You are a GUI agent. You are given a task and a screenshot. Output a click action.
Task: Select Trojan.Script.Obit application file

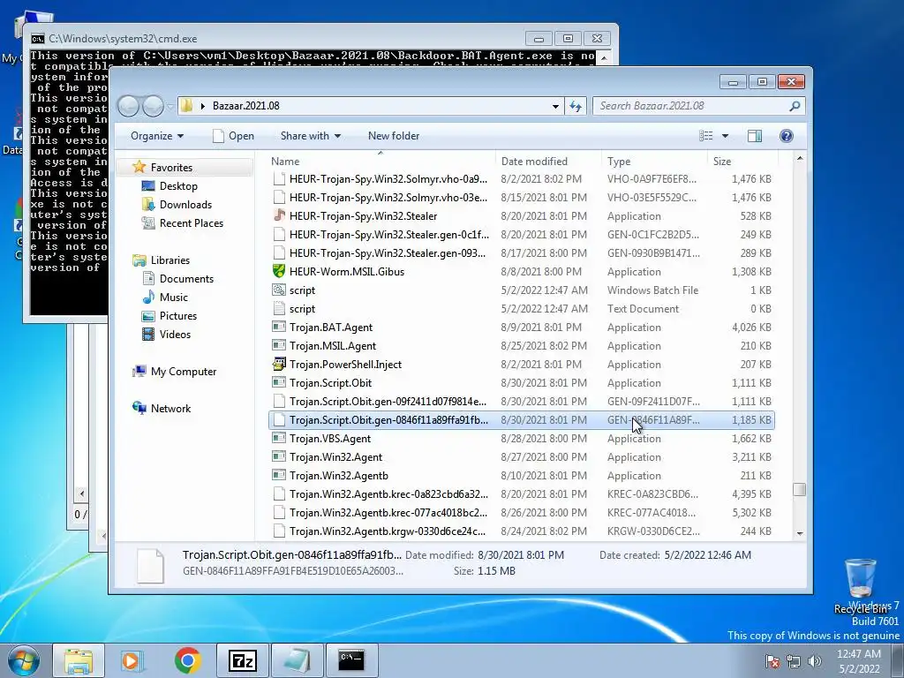pos(522,383)
